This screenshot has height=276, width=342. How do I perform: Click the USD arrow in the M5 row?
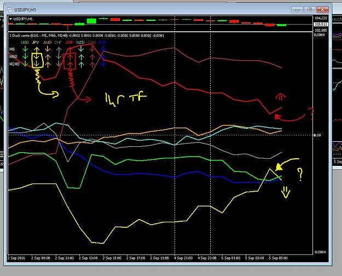[x=25, y=49]
